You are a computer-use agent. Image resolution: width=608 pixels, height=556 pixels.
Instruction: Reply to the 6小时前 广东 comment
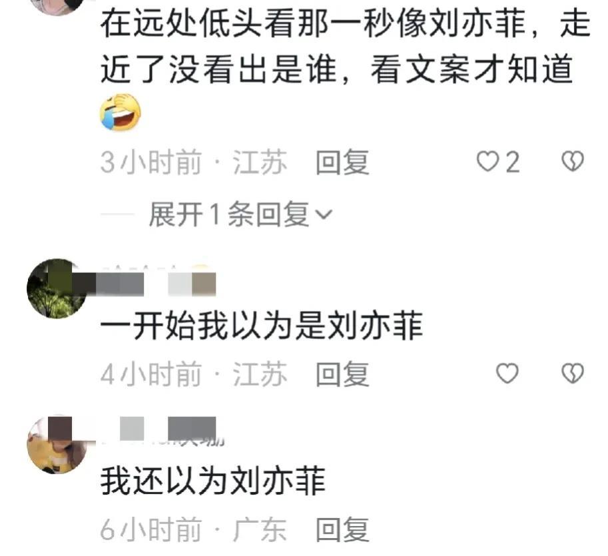click(342, 529)
